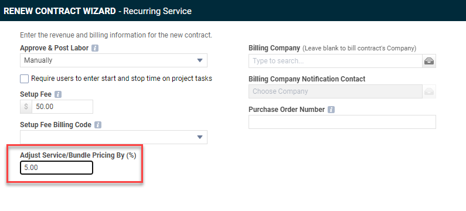Focus the Billing Company 'Type to search' field
The image size is (466, 211).
(335, 61)
